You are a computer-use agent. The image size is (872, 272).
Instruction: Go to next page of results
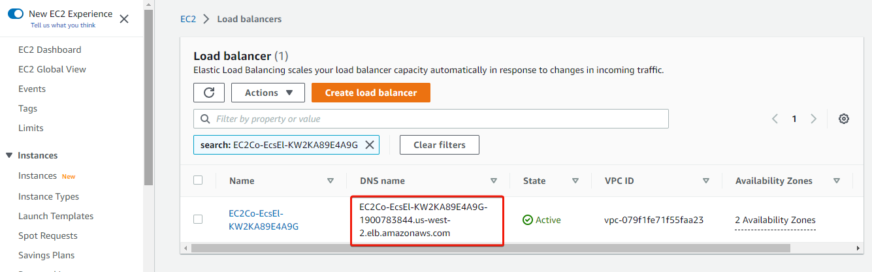pyautogui.click(x=814, y=119)
